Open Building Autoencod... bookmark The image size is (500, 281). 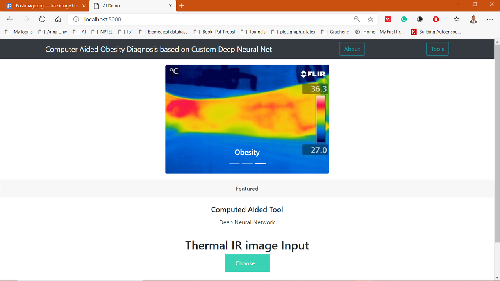click(x=436, y=32)
